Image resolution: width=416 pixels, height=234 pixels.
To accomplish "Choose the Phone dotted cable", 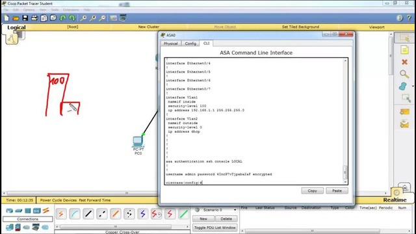I will coord(129,214).
